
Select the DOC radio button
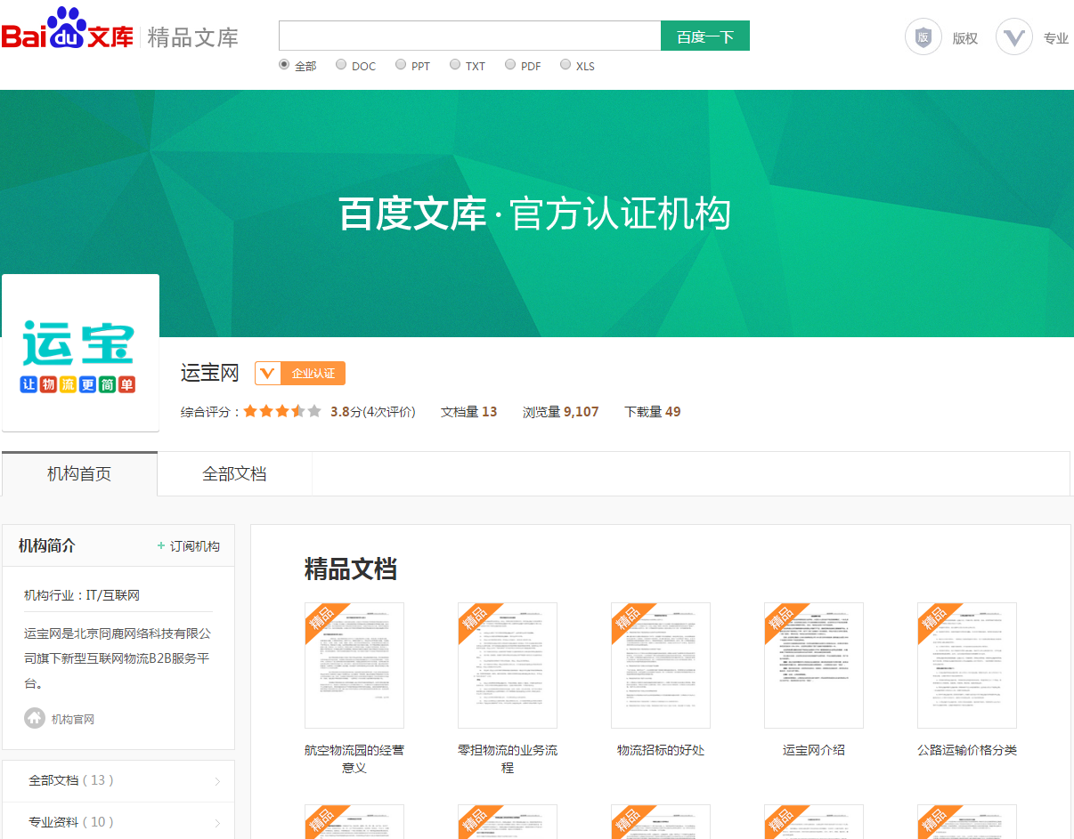tap(341, 64)
